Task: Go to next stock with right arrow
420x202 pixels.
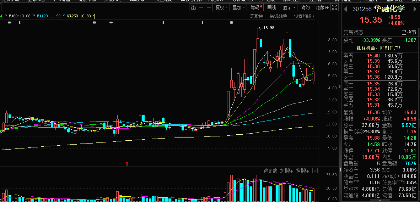Action: coord(415,9)
